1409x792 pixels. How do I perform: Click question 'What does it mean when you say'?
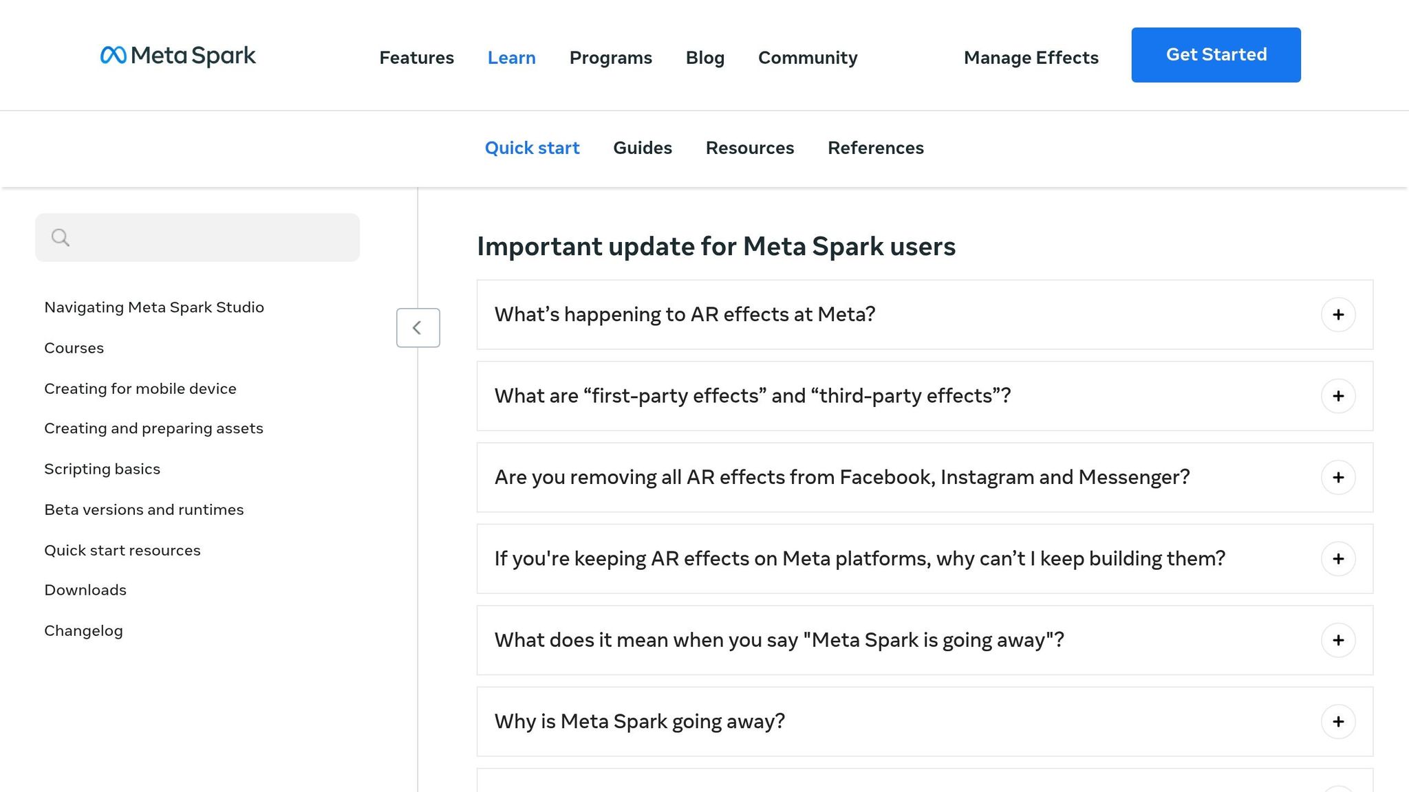click(x=779, y=640)
